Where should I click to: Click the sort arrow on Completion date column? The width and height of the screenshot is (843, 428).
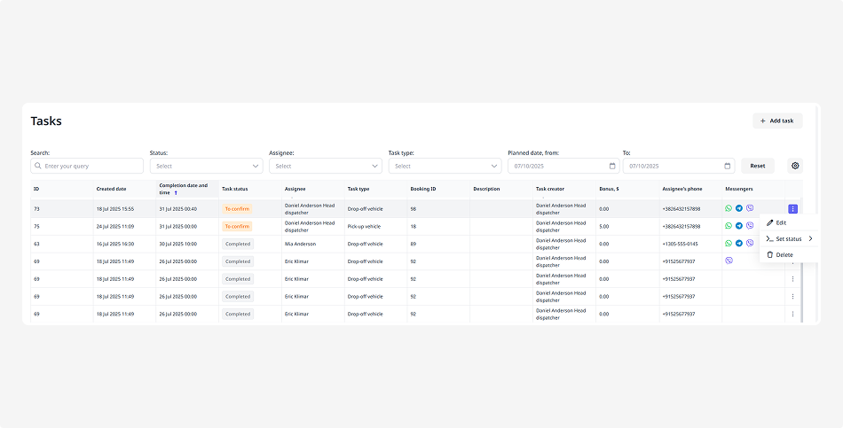(175, 192)
